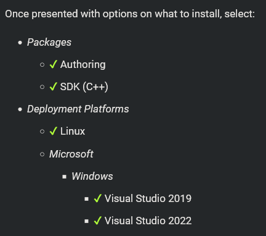Select the Linux deployment platform text
Viewport: 266px width, 236px height.
[x=73, y=131]
